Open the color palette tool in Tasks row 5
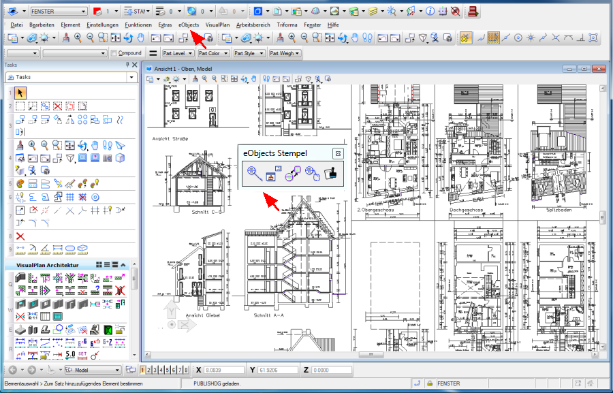Viewport: 613px width, 393px height. [x=20, y=183]
